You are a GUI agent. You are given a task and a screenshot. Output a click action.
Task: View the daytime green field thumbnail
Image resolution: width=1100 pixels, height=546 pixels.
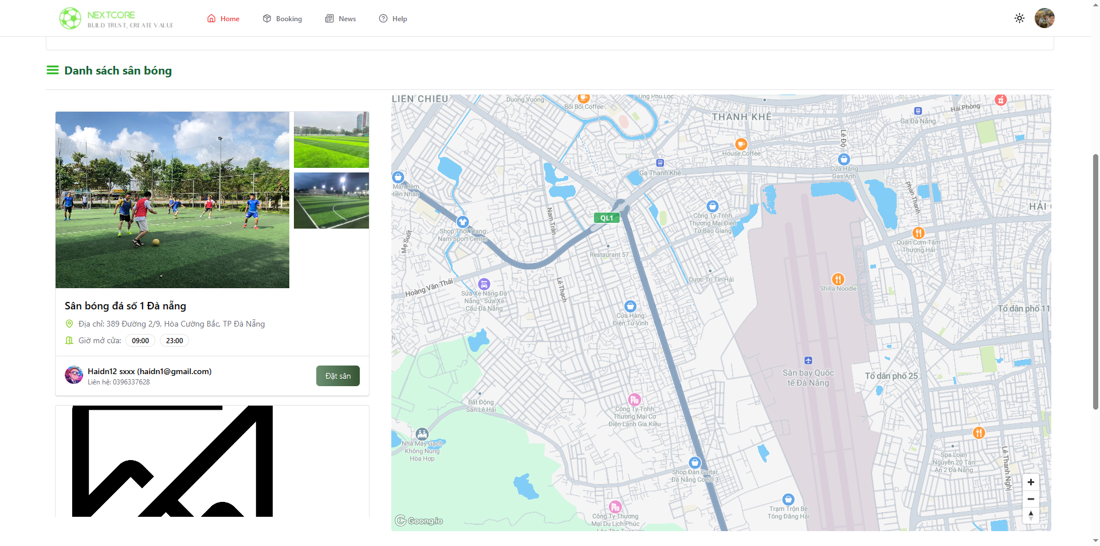pyautogui.click(x=331, y=140)
